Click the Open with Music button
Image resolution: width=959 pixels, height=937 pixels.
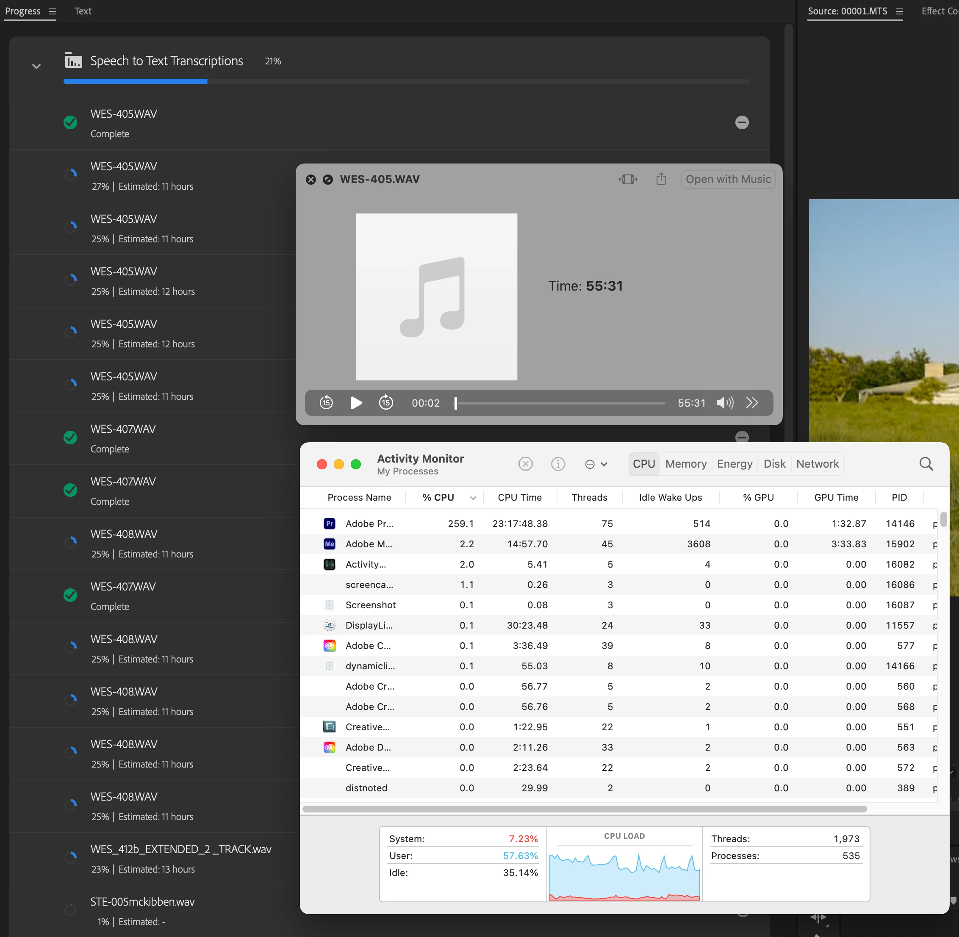click(x=728, y=179)
